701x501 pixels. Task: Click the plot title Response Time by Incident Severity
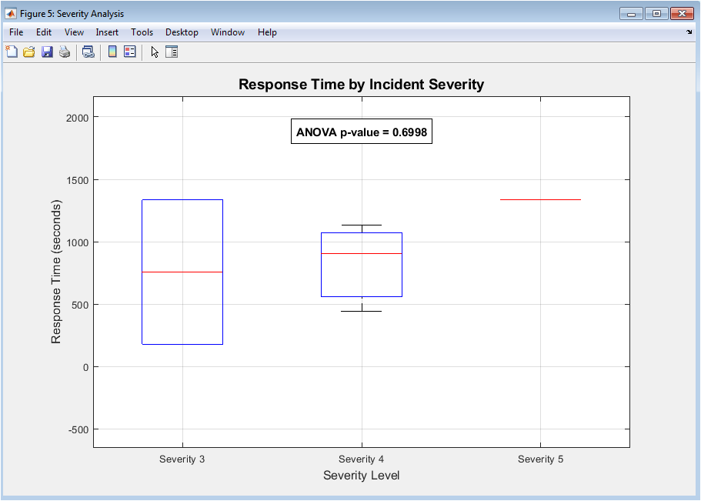[361, 85]
